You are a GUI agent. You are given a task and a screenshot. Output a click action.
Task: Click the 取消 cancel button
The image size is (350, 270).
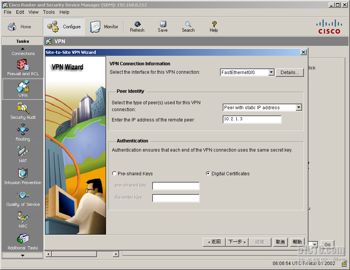point(280,242)
